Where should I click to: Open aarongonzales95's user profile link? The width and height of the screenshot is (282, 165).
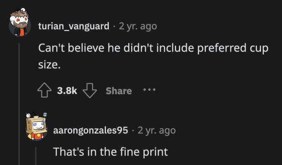(91, 130)
